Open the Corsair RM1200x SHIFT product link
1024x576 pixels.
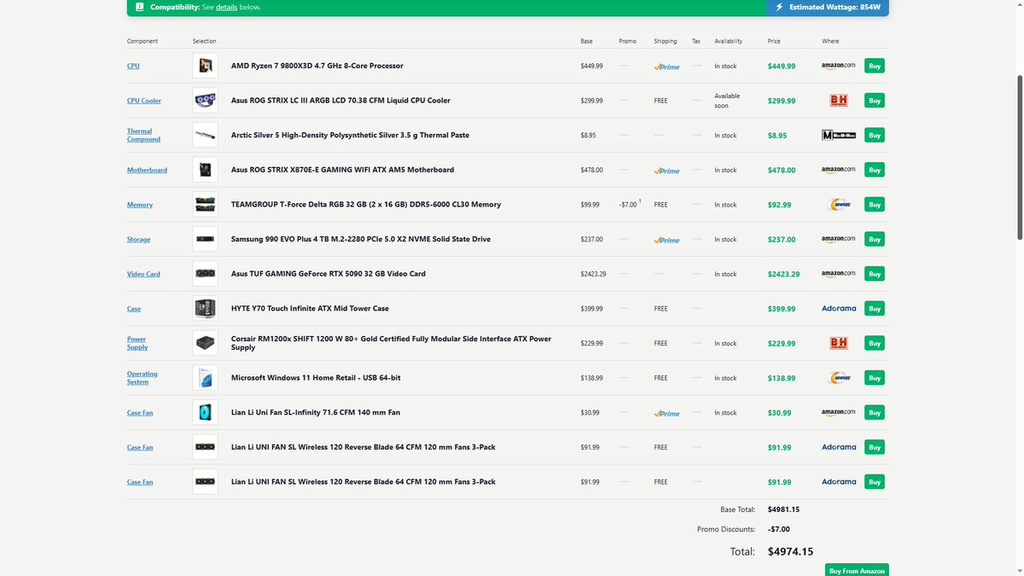tap(391, 343)
